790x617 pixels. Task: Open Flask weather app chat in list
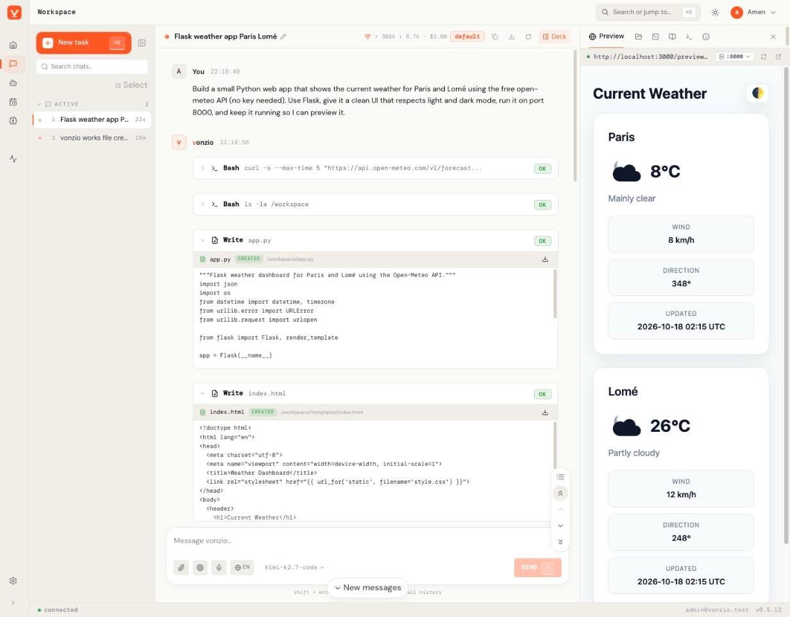pyautogui.click(x=92, y=119)
